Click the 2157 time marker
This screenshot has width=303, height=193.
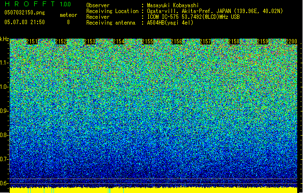click(205, 41)
